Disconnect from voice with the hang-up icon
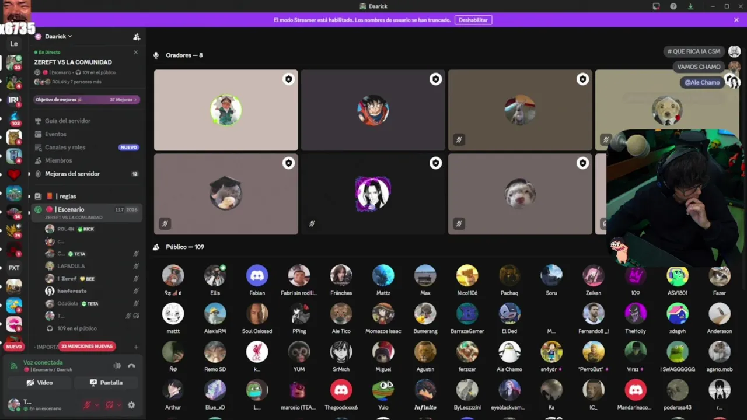Screen dimensions: 747x420 coord(131,366)
